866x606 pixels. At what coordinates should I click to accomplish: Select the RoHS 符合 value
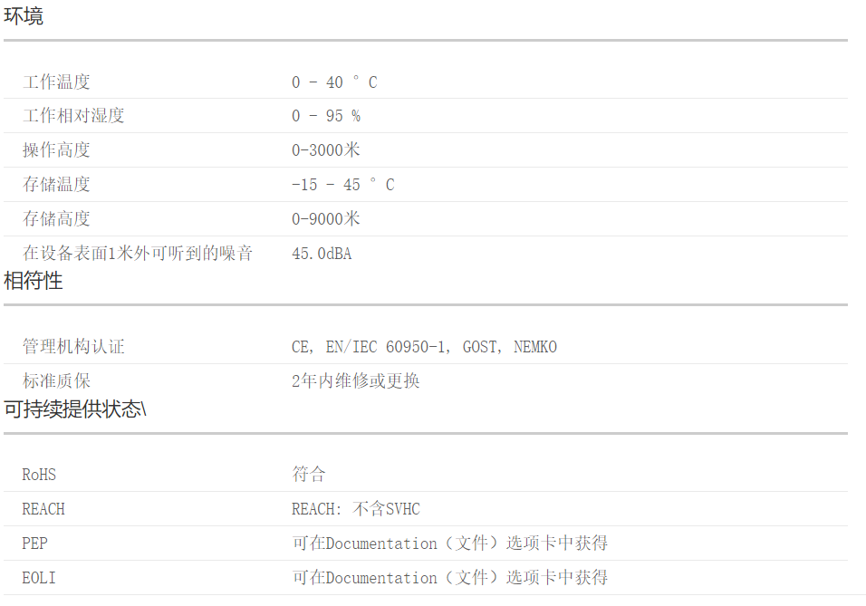pyautogui.click(x=309, y=474)
